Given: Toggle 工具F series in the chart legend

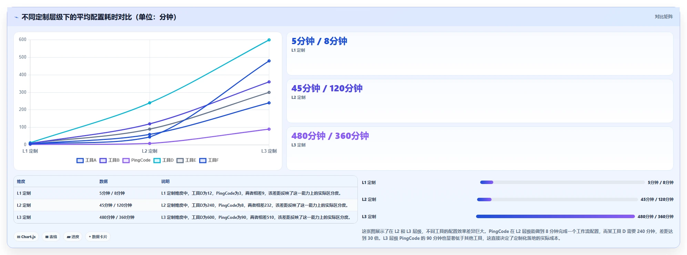Looking at the screenshot, I should coord(209,160).
